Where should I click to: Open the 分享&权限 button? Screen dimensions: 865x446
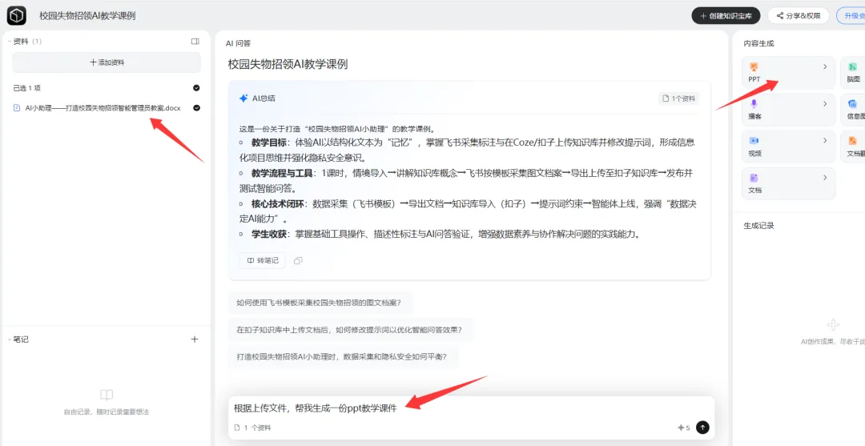[x=799, y=16]
